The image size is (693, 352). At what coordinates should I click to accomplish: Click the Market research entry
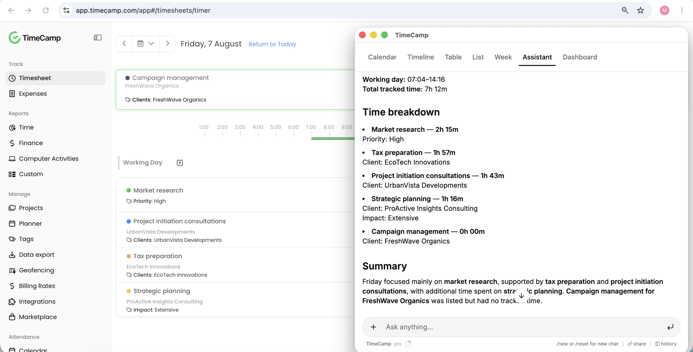tap(235, 195)
